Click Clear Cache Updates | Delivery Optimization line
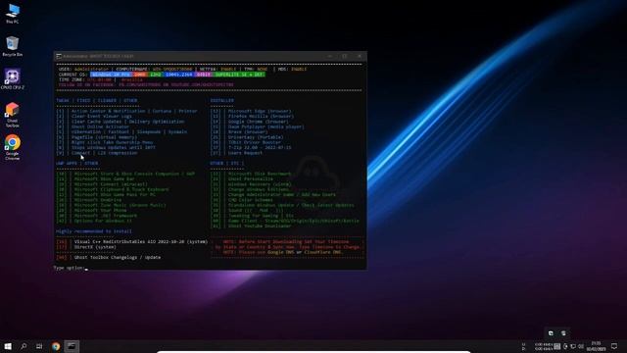The image size is (627, 353). (x=121, y=122)
